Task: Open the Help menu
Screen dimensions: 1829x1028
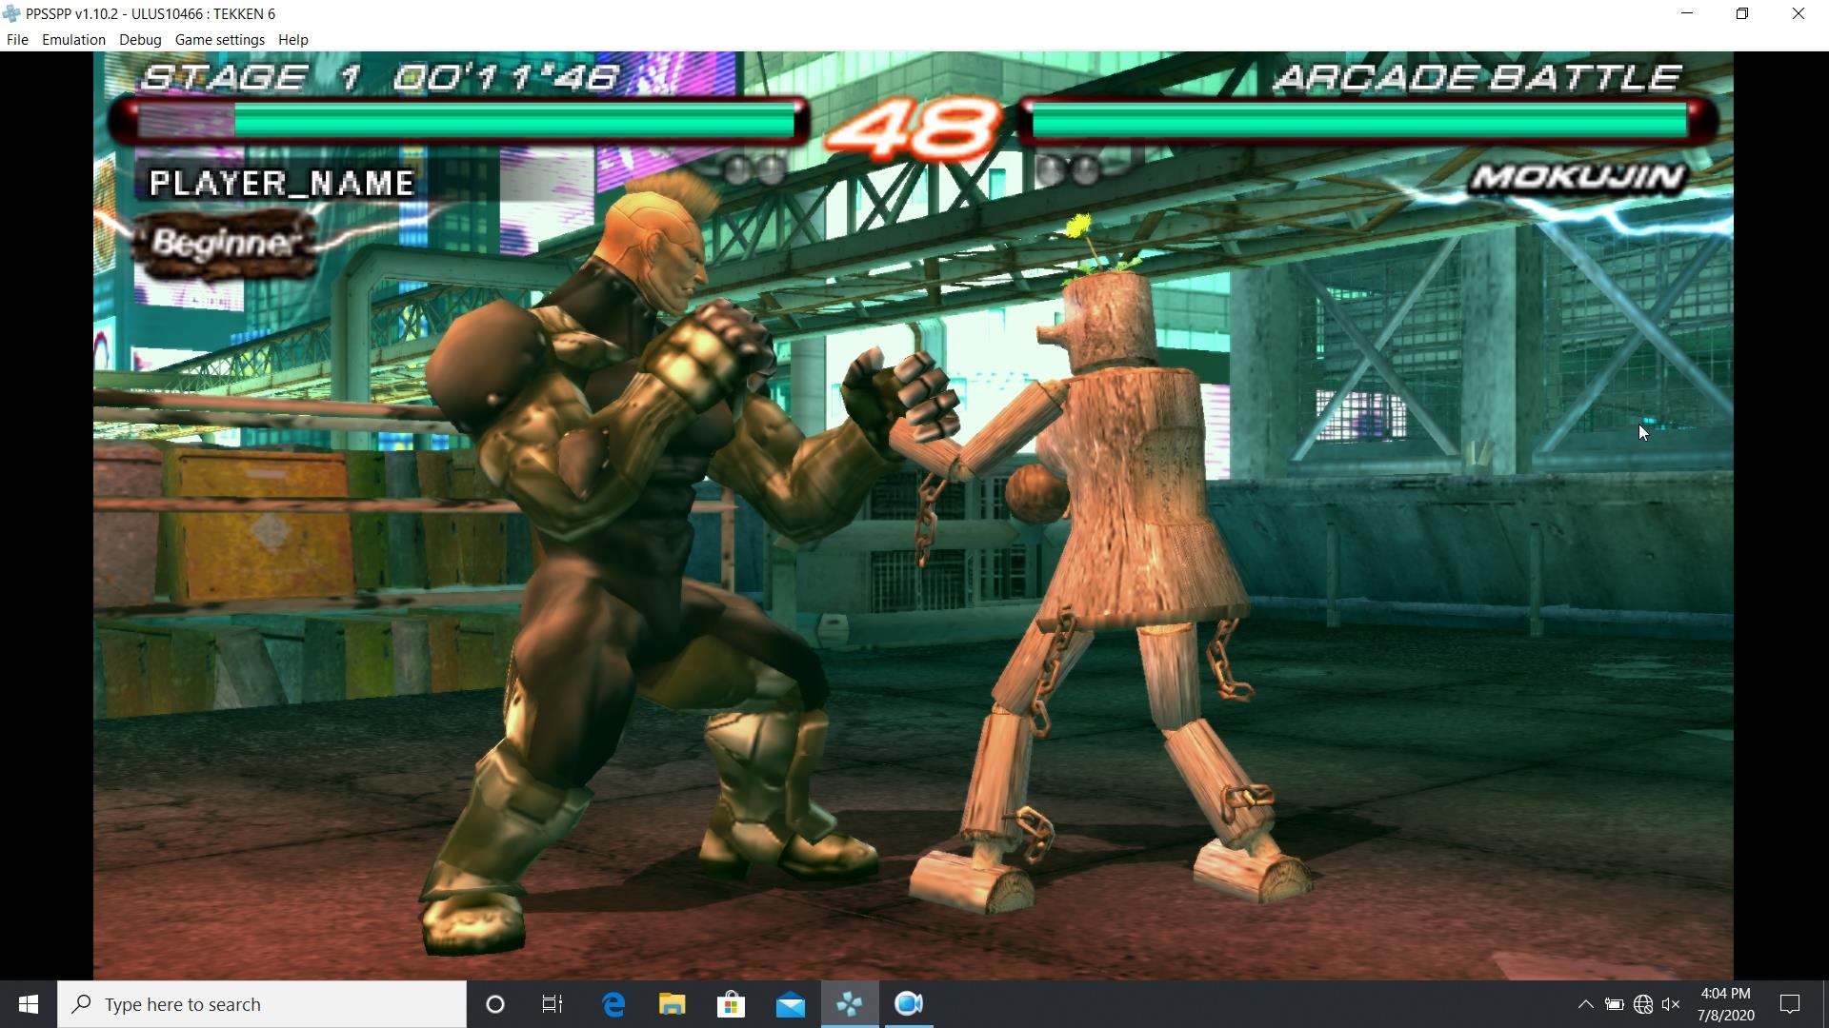Action: (292, 40)
